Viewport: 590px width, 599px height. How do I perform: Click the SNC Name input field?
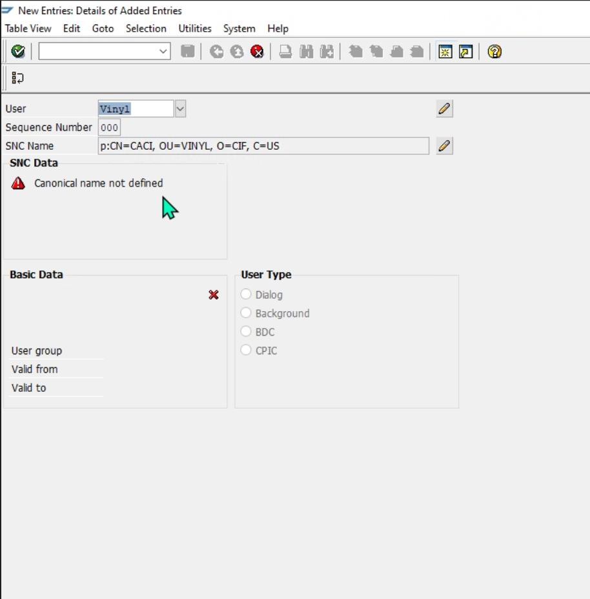tap(263, 146)
